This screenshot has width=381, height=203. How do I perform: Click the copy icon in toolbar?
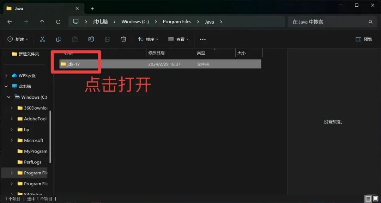coord(59,39)
